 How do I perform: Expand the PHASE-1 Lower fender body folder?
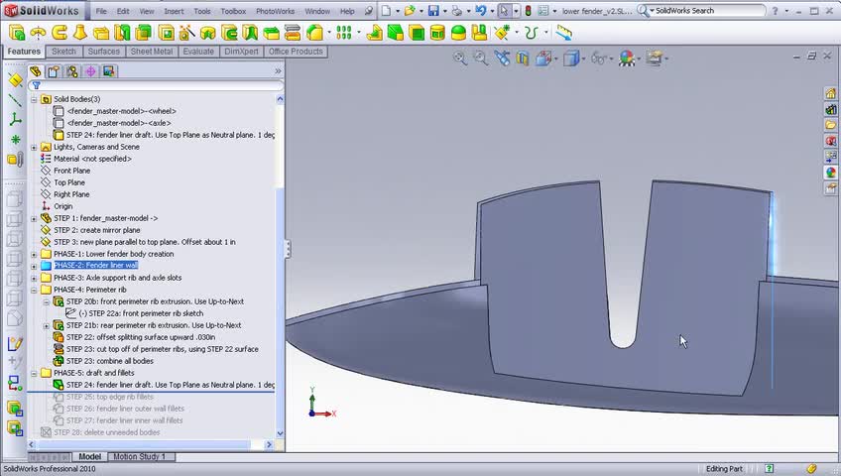[x=34, y=254]
